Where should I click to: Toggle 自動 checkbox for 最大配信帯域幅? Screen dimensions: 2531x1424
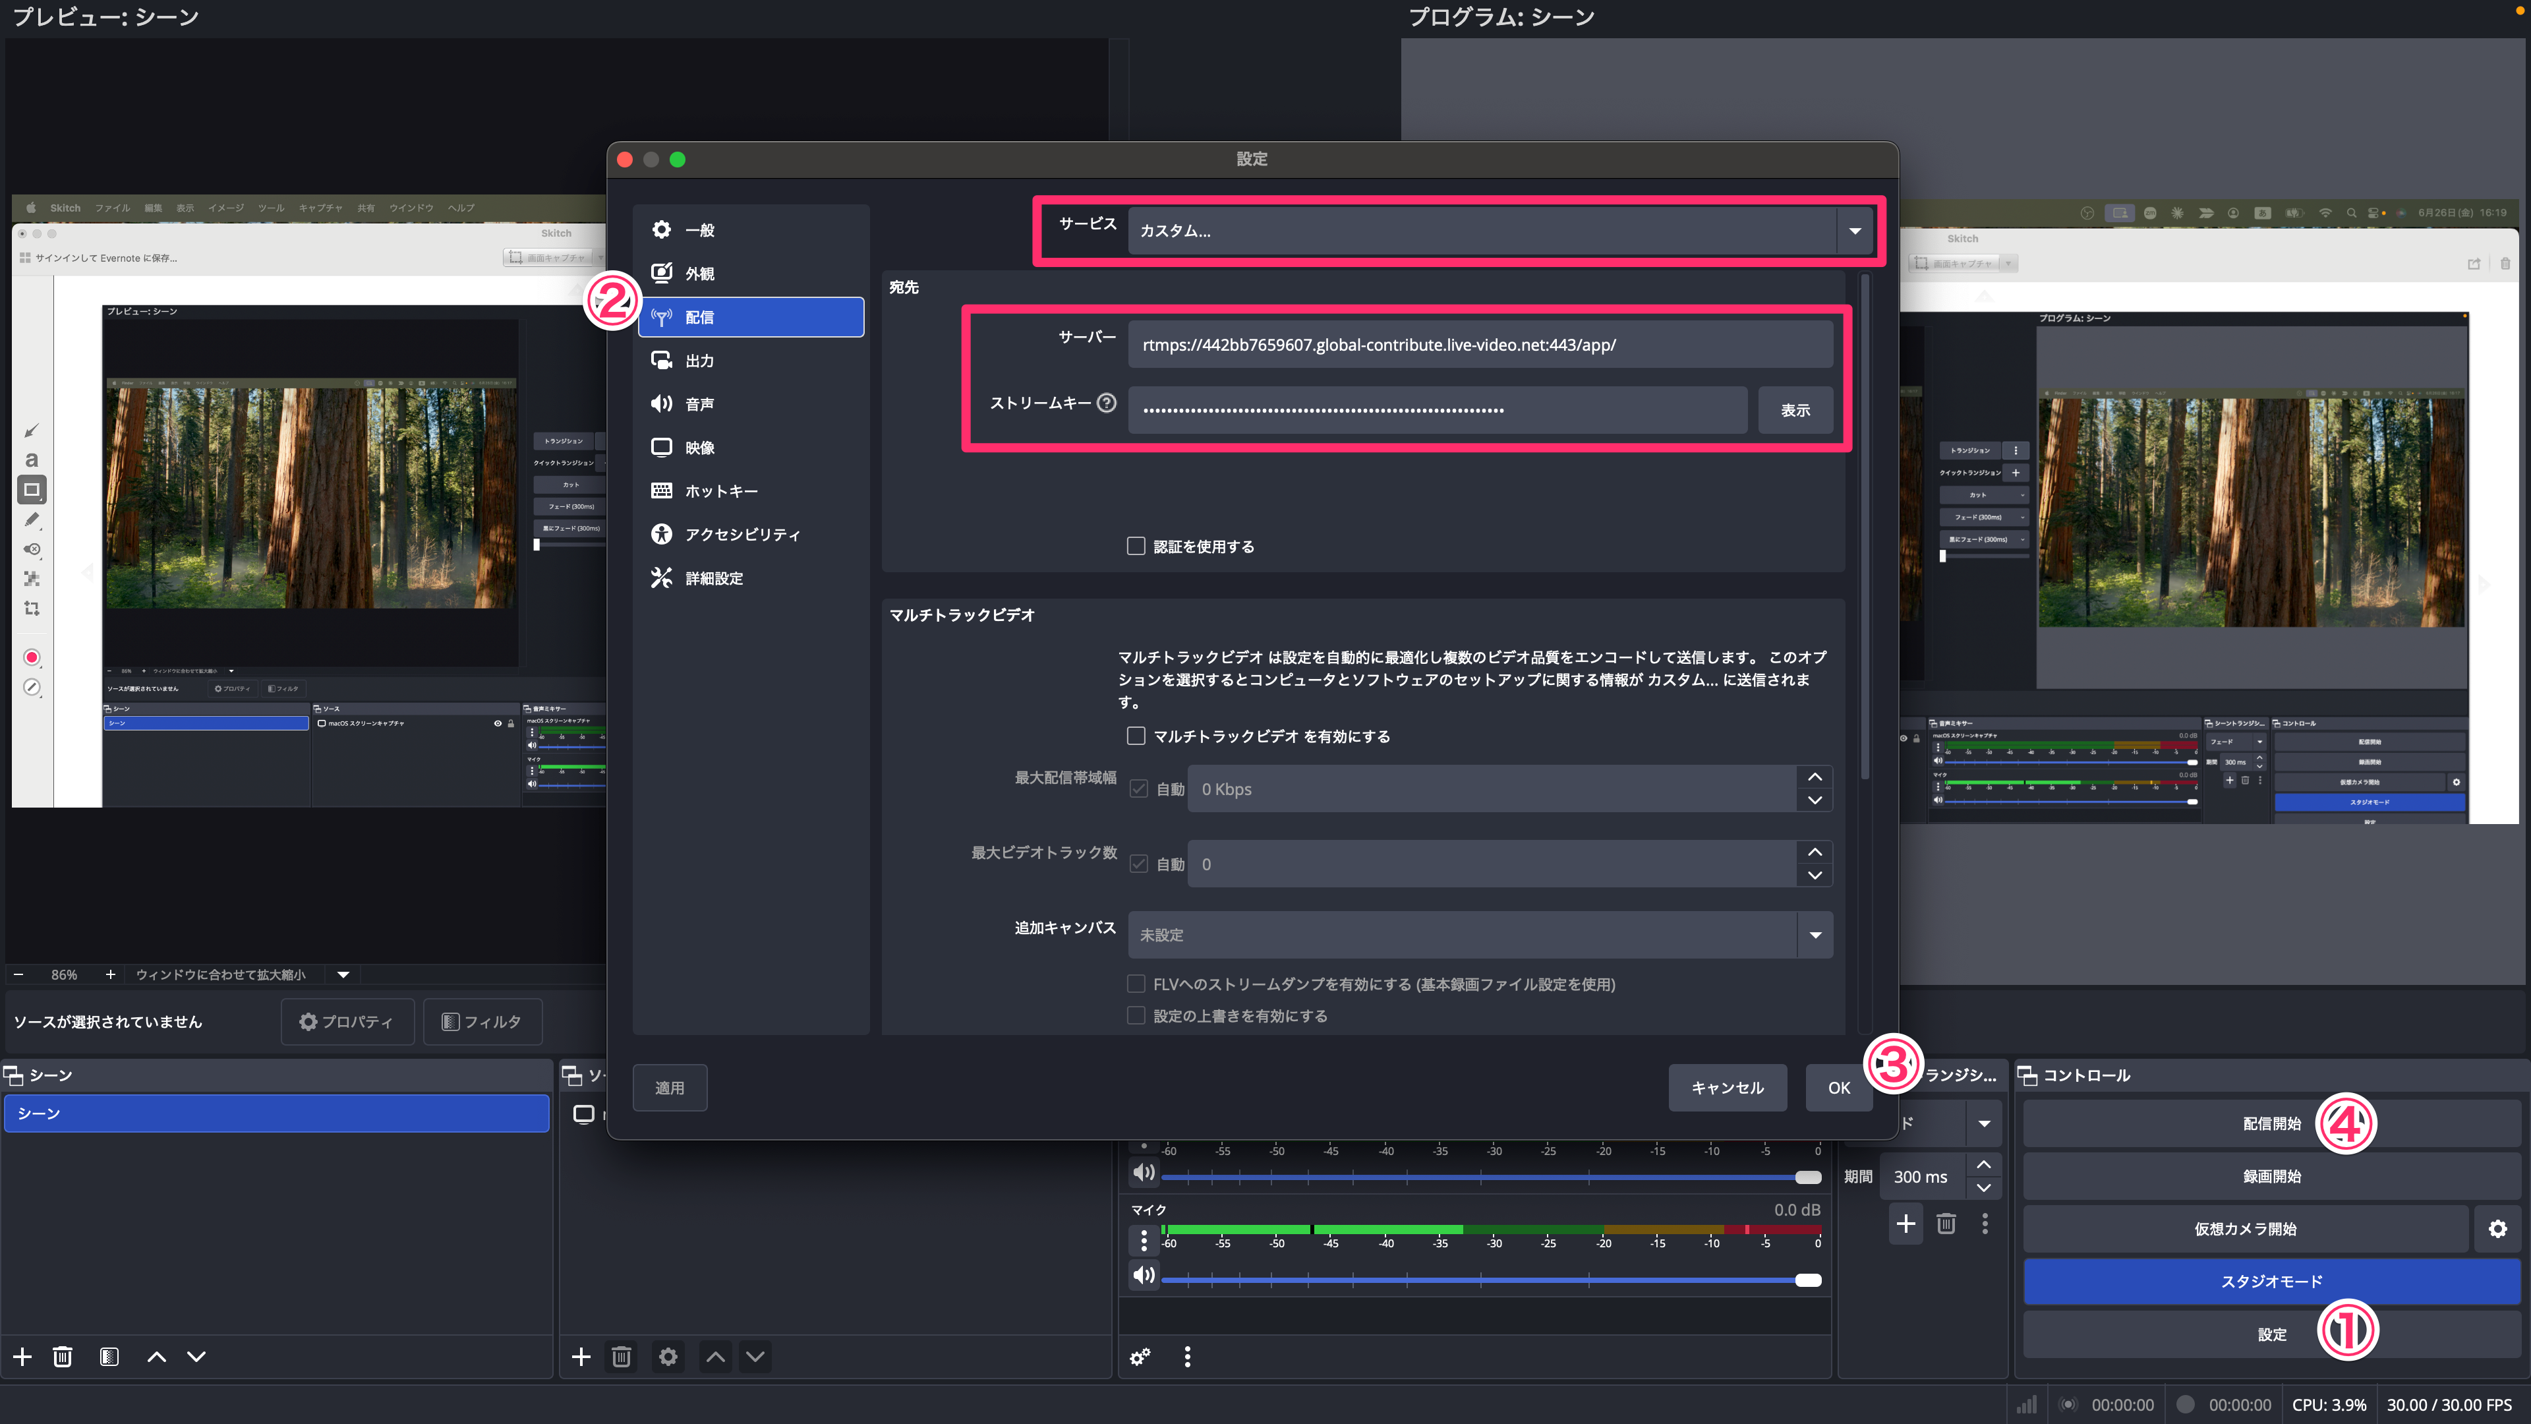point(1139,788)
